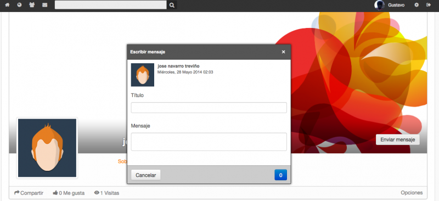Click the date Miércoles, 28 Mayo 2014 02:03
The width and height of the screenshot is (439, 201).
pyautogui.click(x=185, y=72)
